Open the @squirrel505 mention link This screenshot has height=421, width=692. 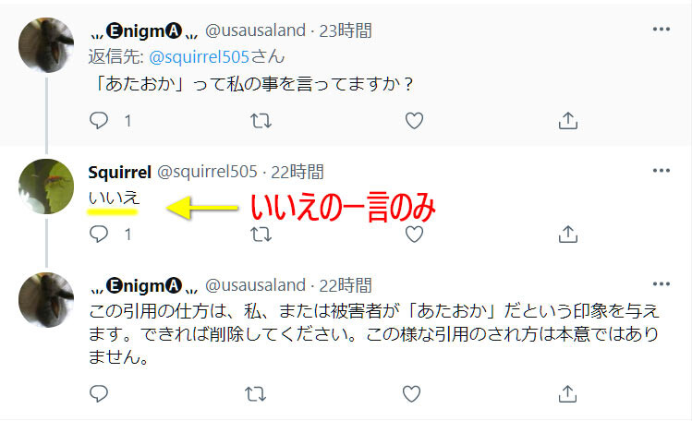200,57
